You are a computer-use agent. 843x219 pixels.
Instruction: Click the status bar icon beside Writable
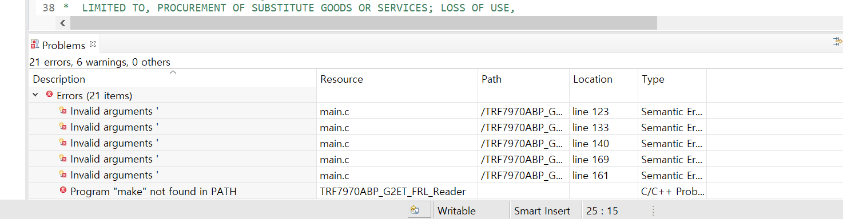coord(415,210)
